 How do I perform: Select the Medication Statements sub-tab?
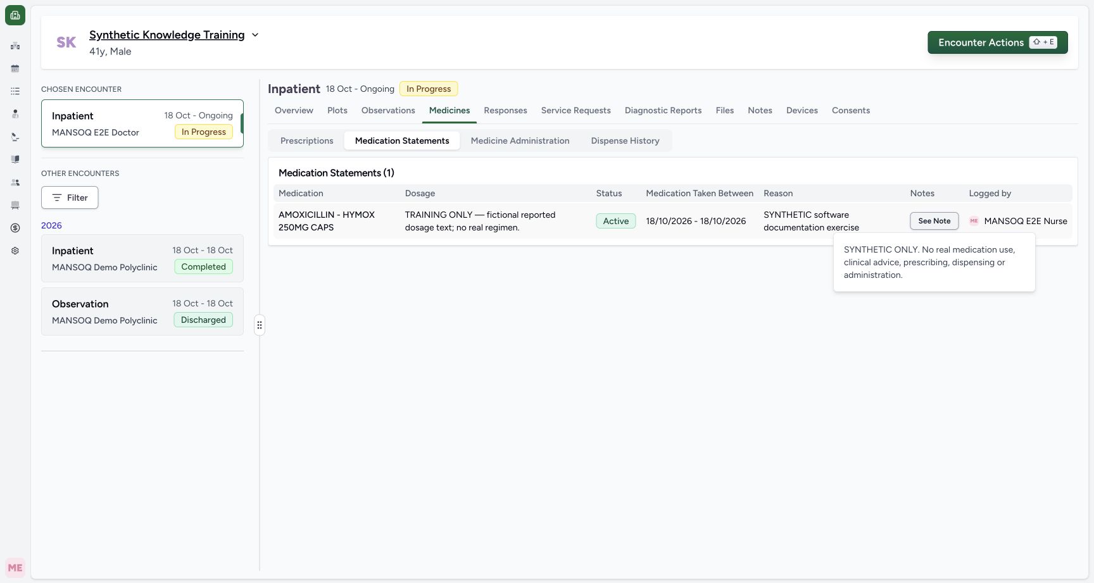pos(402,141)
